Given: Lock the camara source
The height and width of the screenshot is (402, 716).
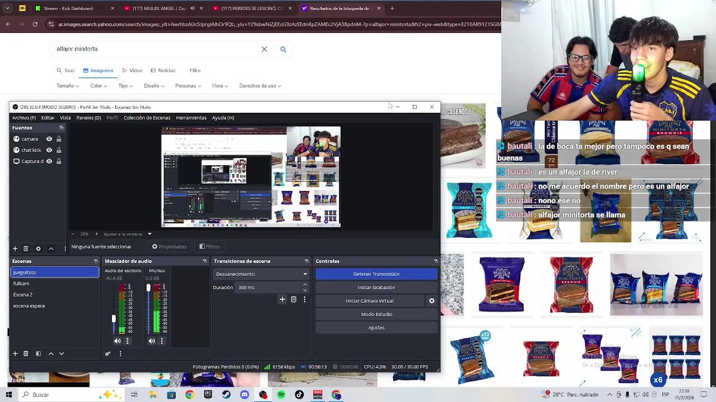Looking at the screenshot, I should click(59, 139).
